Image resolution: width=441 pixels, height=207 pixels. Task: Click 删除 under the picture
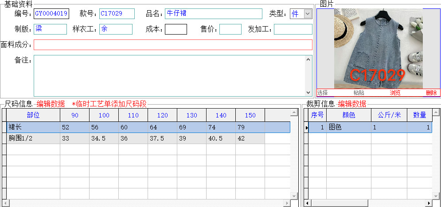431,93
